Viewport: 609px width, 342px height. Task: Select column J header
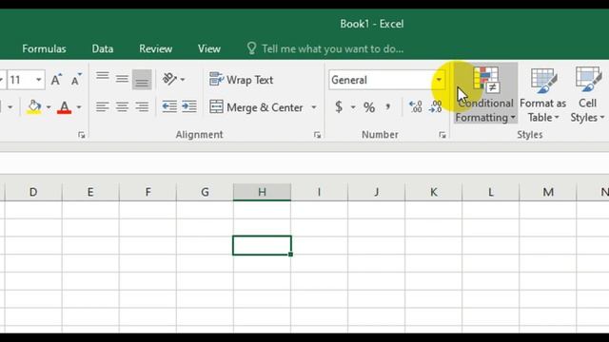point(377,192)
